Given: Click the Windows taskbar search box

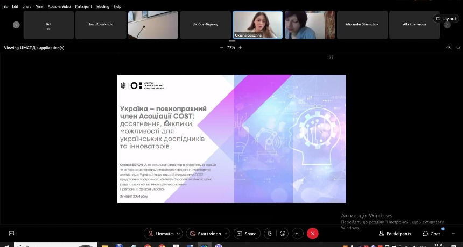Looking at the screenshot, I should coord(56,245).
